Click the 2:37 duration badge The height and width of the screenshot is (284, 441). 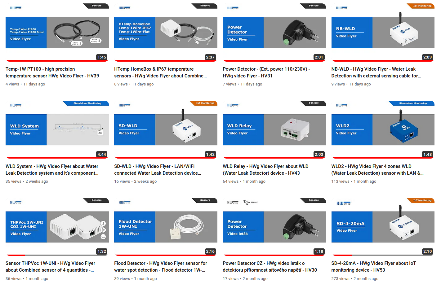pos(210,57)
